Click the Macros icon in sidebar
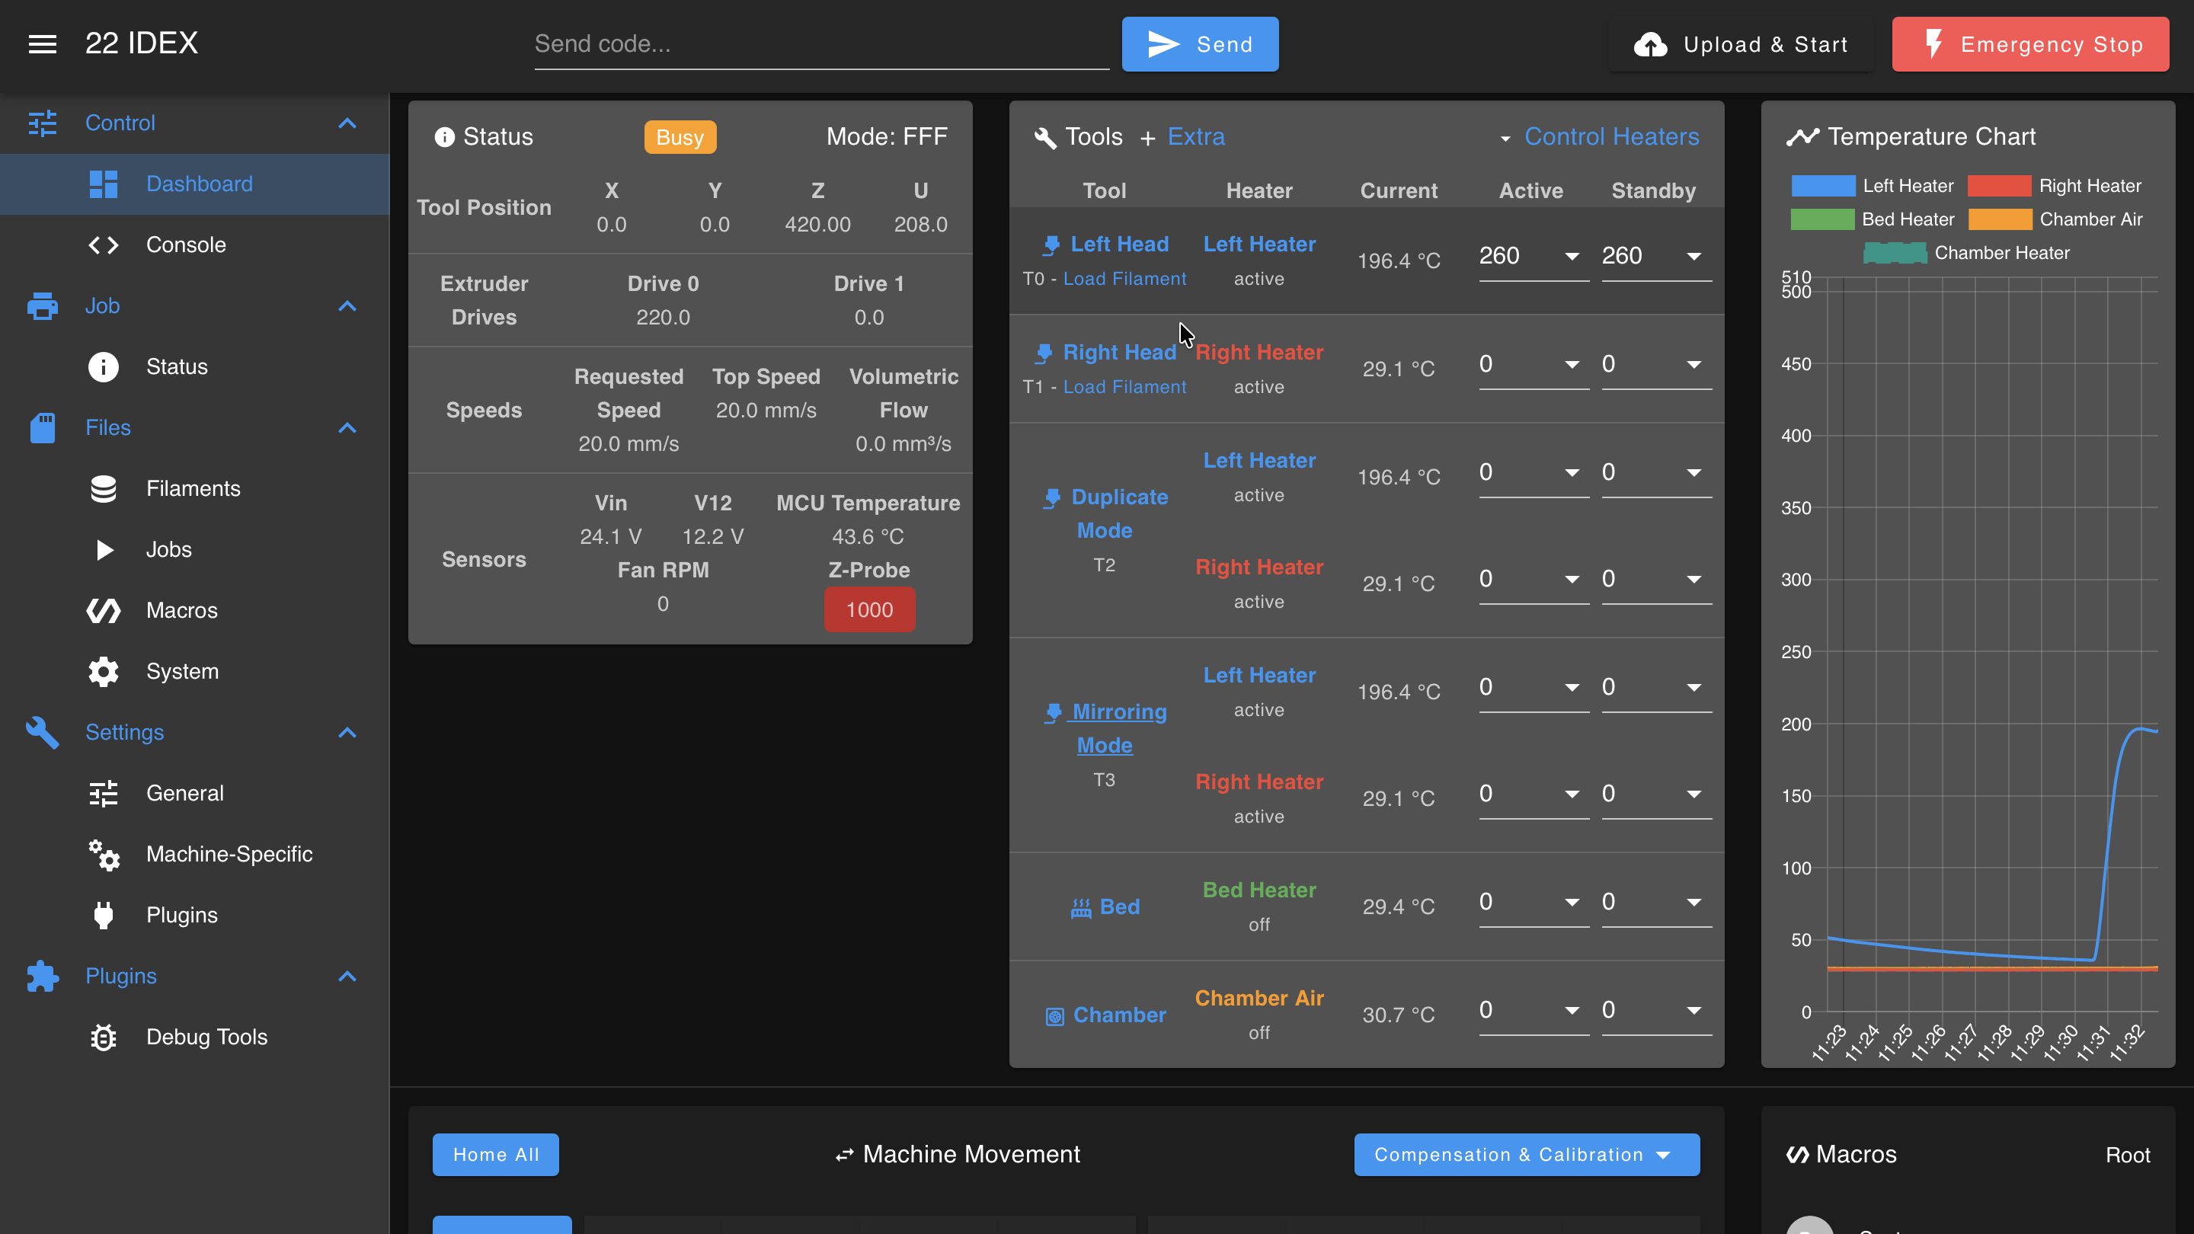Image resolution: width=2194 pixels, height=1234 pixels. pos(103,611)
